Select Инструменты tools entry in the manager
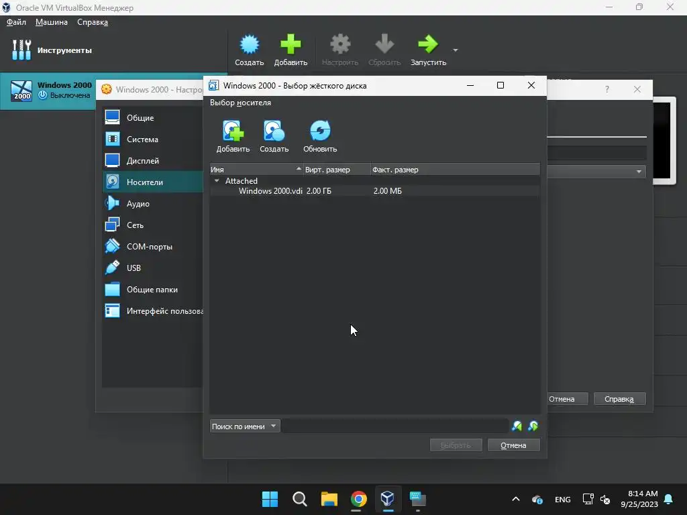 click(114, 50)
